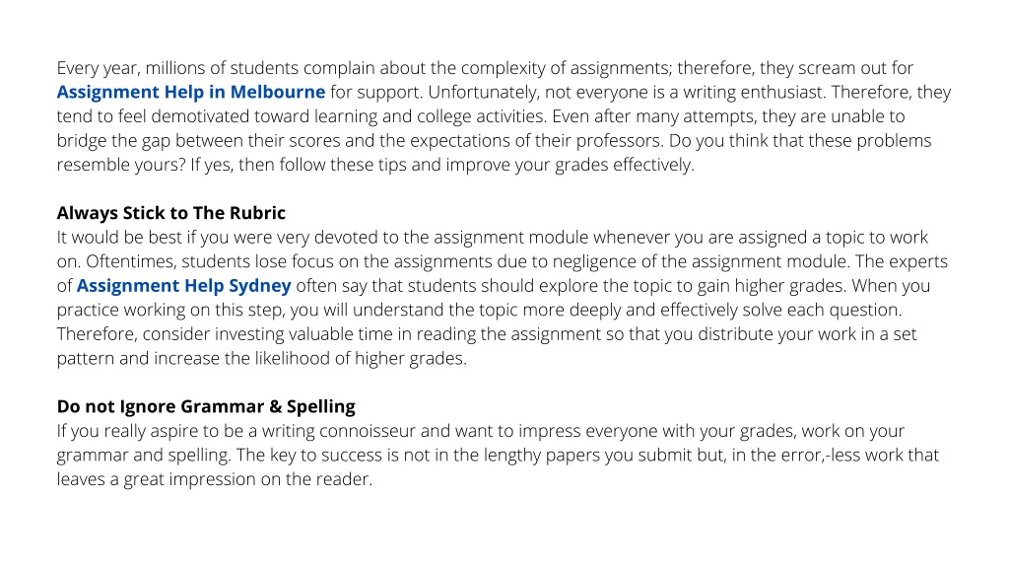Click the 'Do not Ignore Grammar & Spelling' heading
This screenshot has width=1009, height=568.
pos(206,407)
